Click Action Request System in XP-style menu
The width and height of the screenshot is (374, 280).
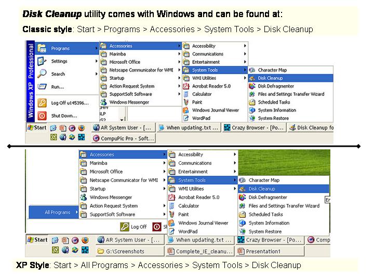123,206
